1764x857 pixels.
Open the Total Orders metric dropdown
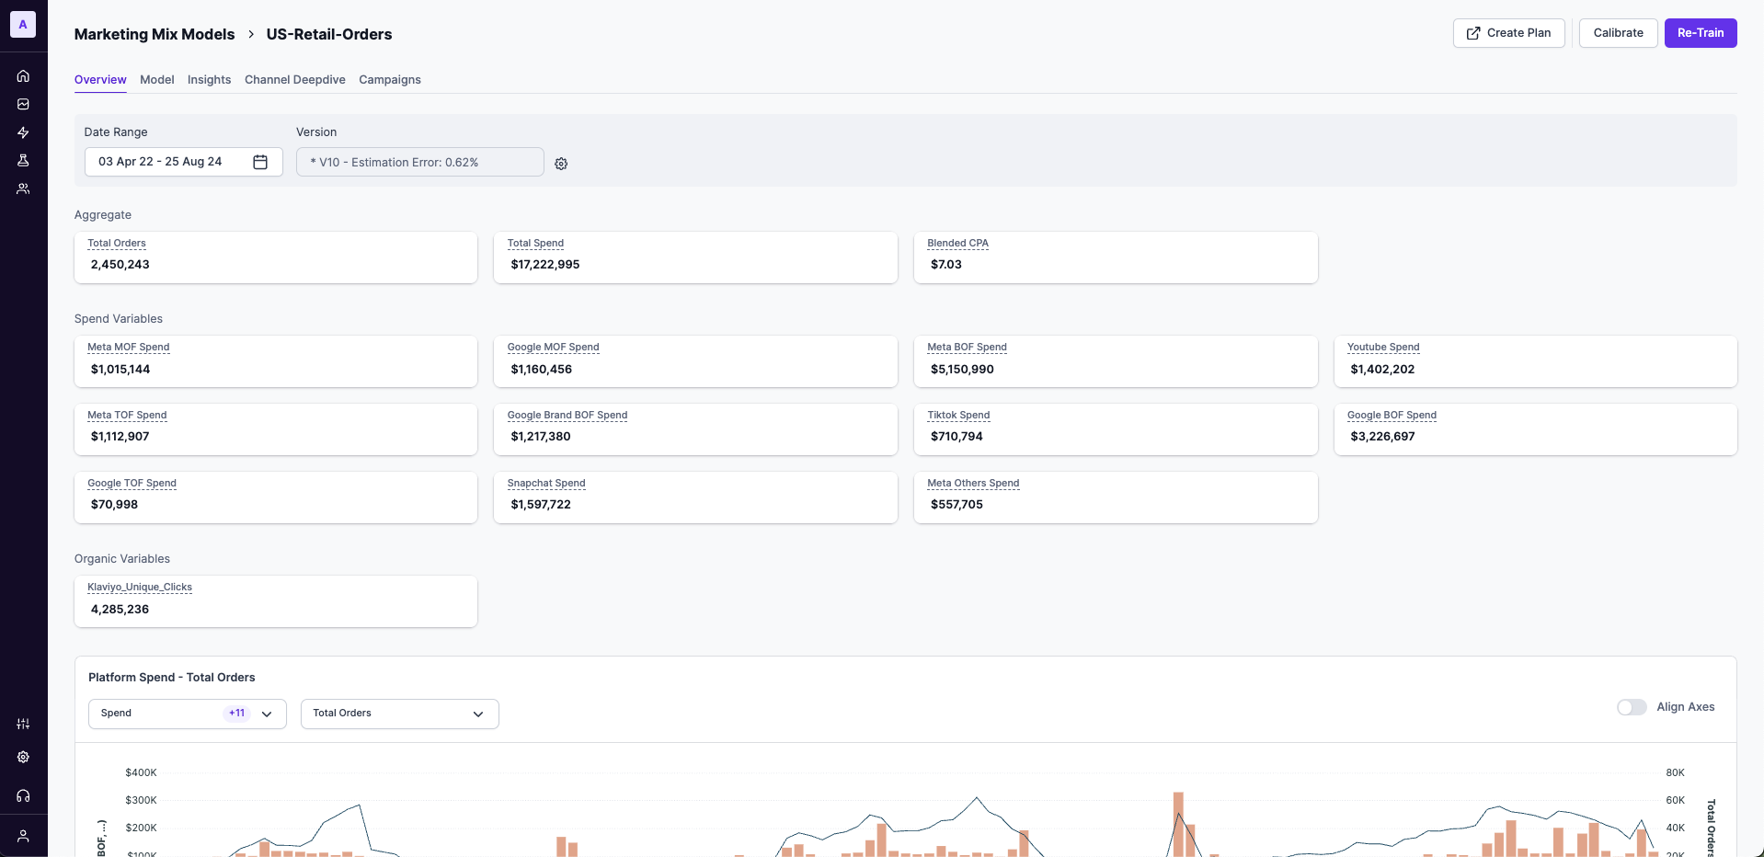coord(400,714)
